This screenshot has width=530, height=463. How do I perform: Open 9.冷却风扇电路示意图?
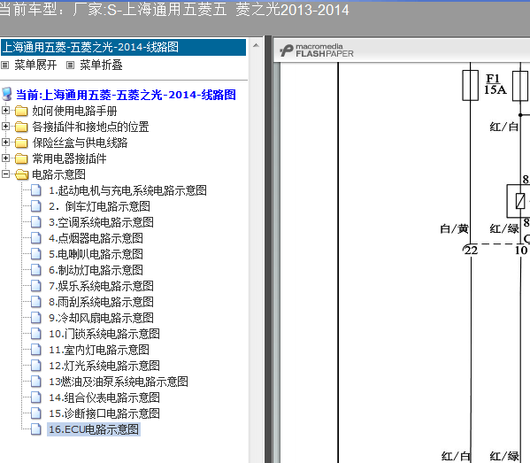(101, 318)
